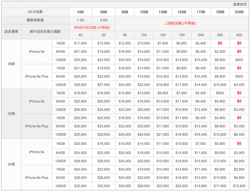Click the 語音優惠 header cell
250x191 pixels.
[x=11, y=32]
